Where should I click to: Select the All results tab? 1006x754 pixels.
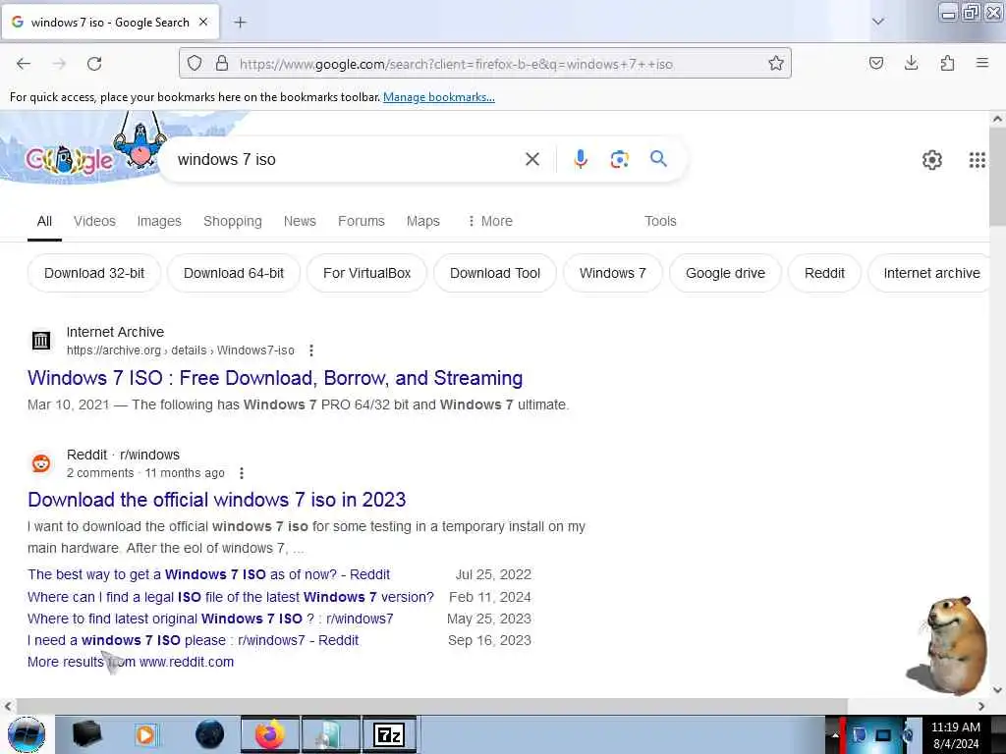coord(44,221)
